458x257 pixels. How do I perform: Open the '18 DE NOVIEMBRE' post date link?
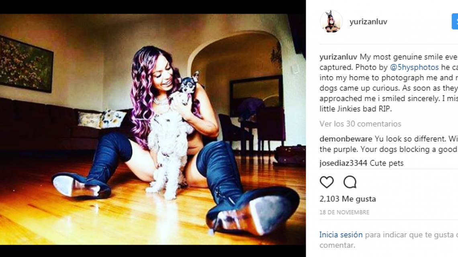point(344,212)
